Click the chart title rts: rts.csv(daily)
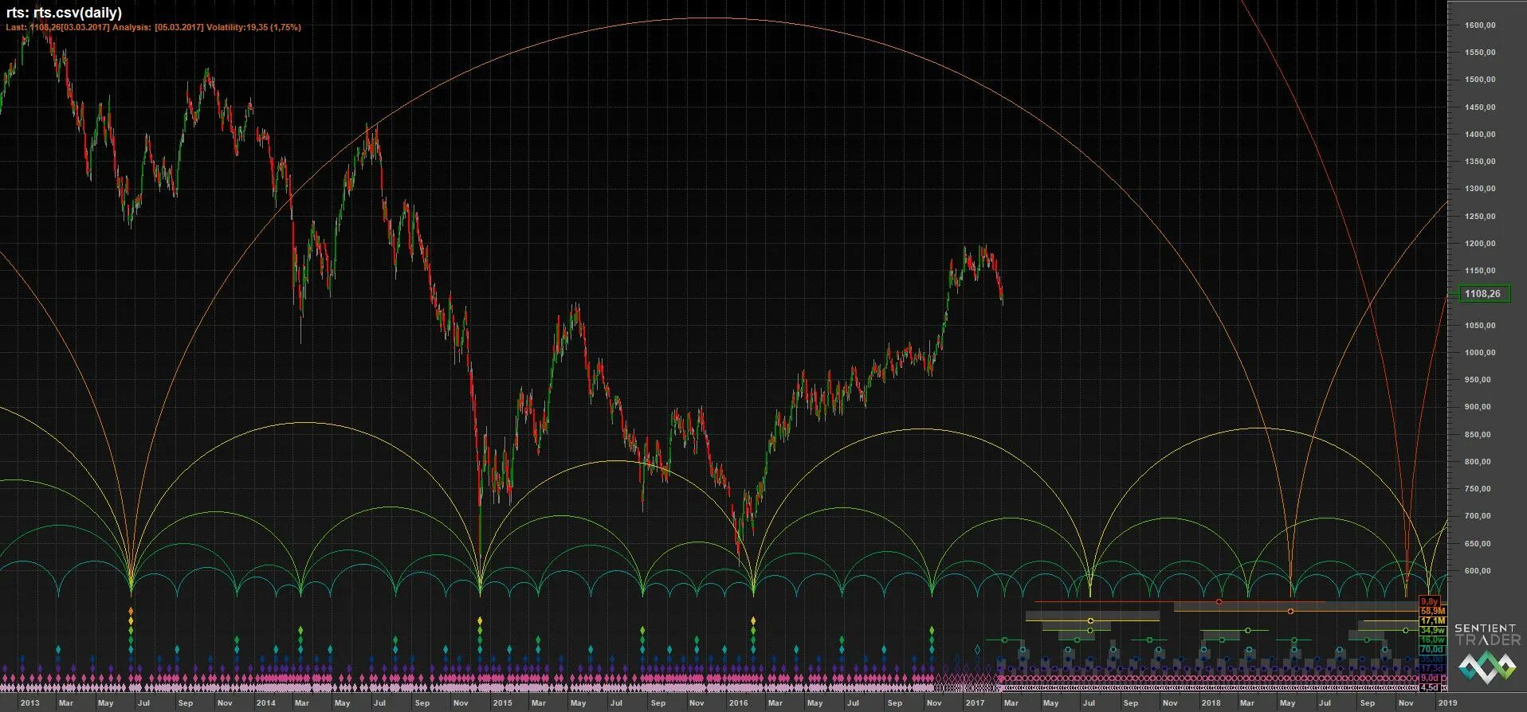Image resolution: width=1527 pixels, height=712 pixels. tap(64, 13)
